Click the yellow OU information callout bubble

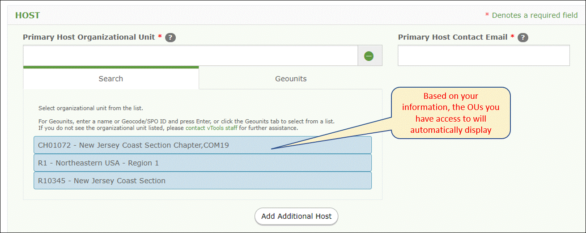point(451,113)
